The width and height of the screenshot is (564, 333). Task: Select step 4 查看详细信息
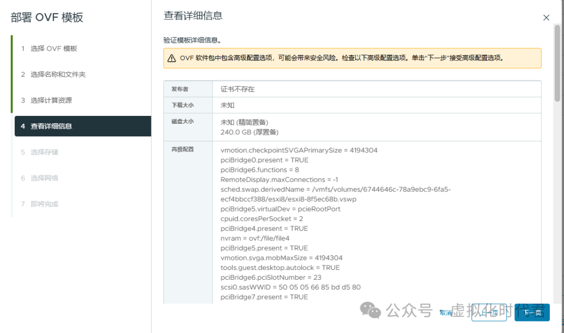[x=83, y=126]
